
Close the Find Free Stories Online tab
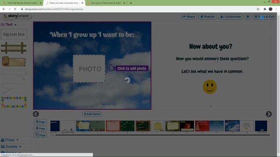coord(41,3)
